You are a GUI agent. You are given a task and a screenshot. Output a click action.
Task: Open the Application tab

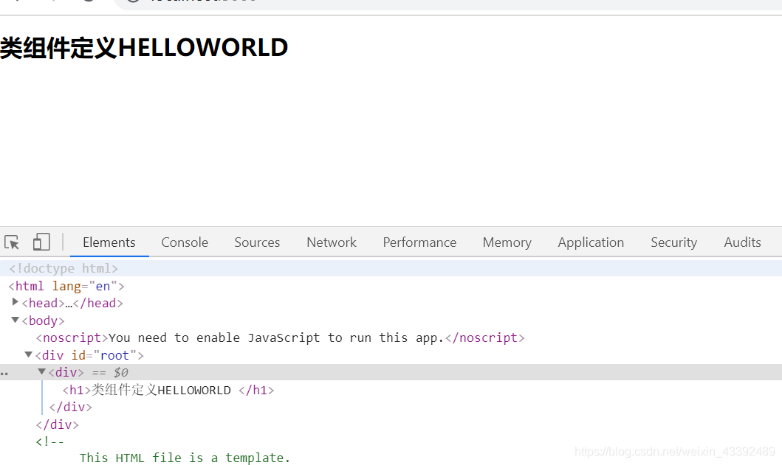pyautogui.click(x=591, y=242)
